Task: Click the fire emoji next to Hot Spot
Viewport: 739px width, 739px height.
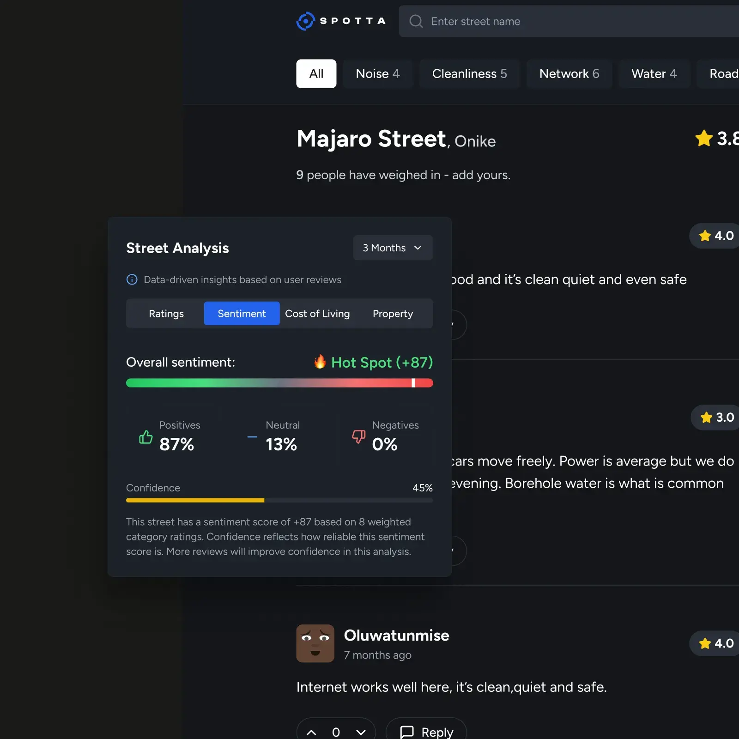Action: tap(320, 362)
